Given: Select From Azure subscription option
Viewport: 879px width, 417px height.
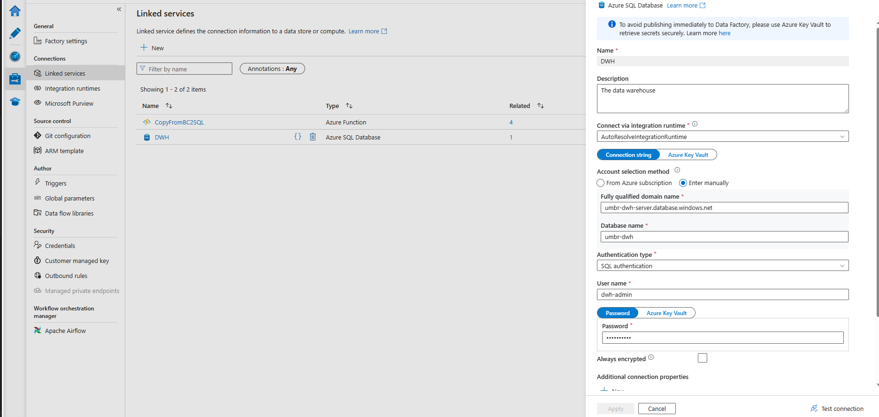Looking at the screenshot, I should [601, 183].
